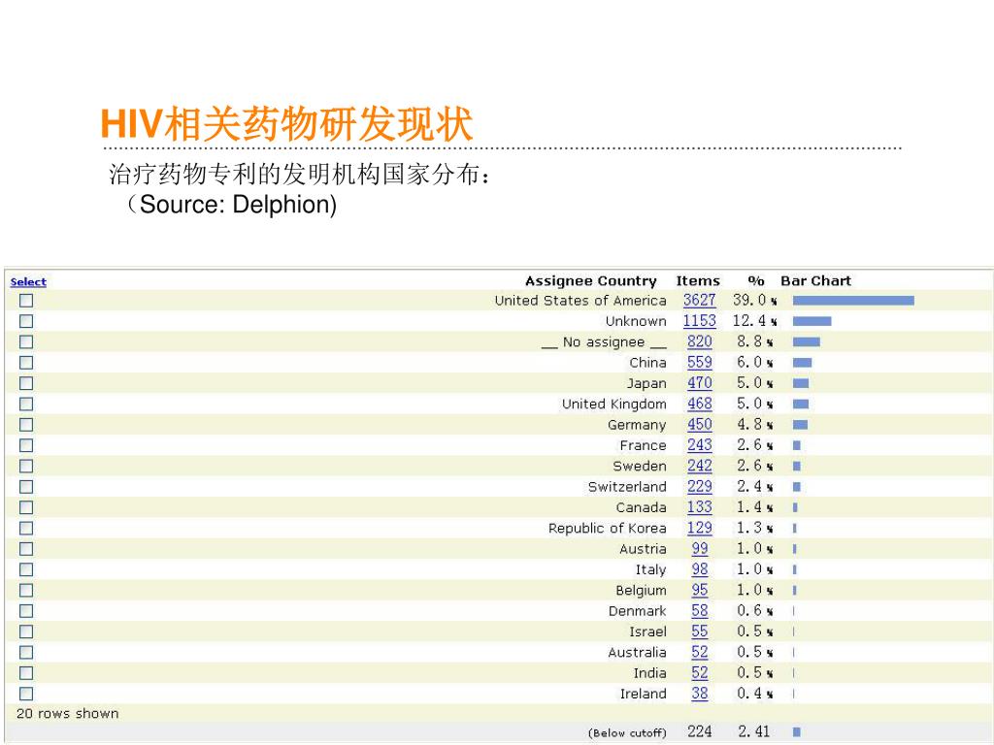Click the 'United Kingdom' country label
Image resolution: width=994 pixels, height=745 pixels.
tap(613, 405)
